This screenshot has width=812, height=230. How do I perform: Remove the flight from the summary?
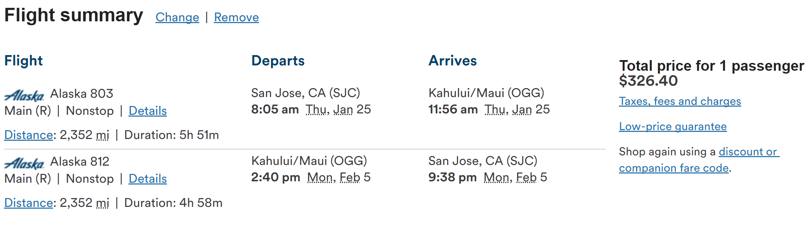click(x=236, y=17)
